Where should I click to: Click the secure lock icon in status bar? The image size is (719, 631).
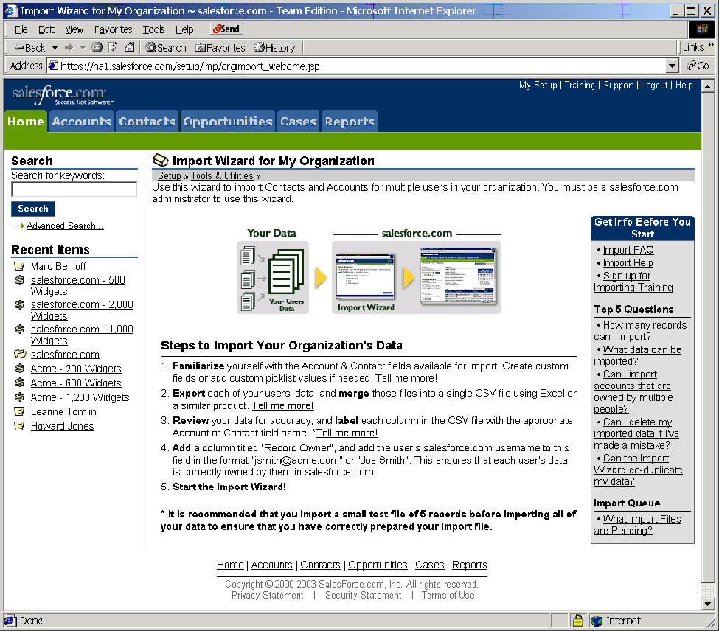578,621
